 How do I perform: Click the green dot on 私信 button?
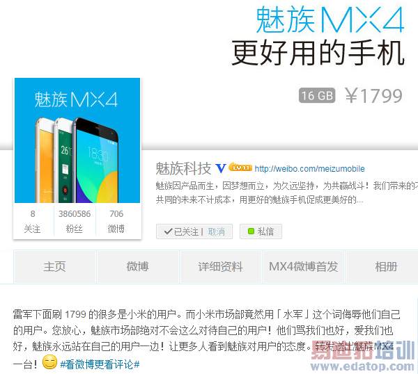coord(251,231)
